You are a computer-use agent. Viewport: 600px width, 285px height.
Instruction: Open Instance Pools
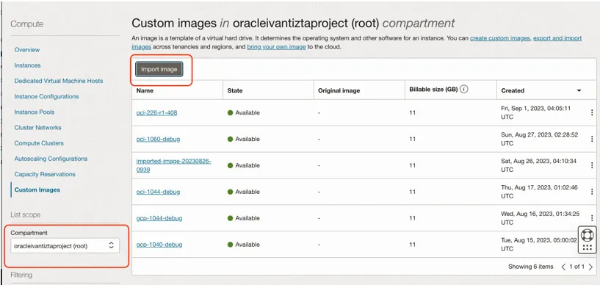click(x=34, y=112)
